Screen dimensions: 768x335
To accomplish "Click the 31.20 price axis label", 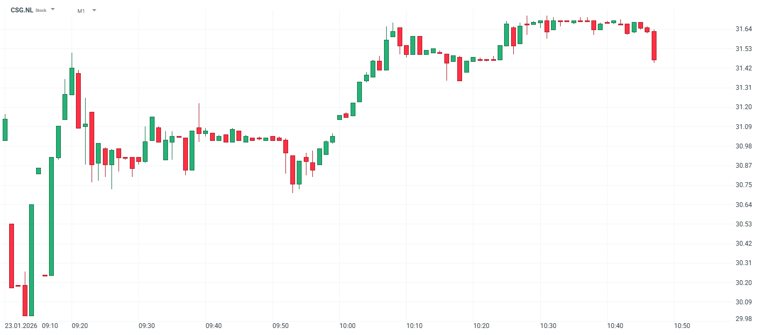I will coord(743,107).
